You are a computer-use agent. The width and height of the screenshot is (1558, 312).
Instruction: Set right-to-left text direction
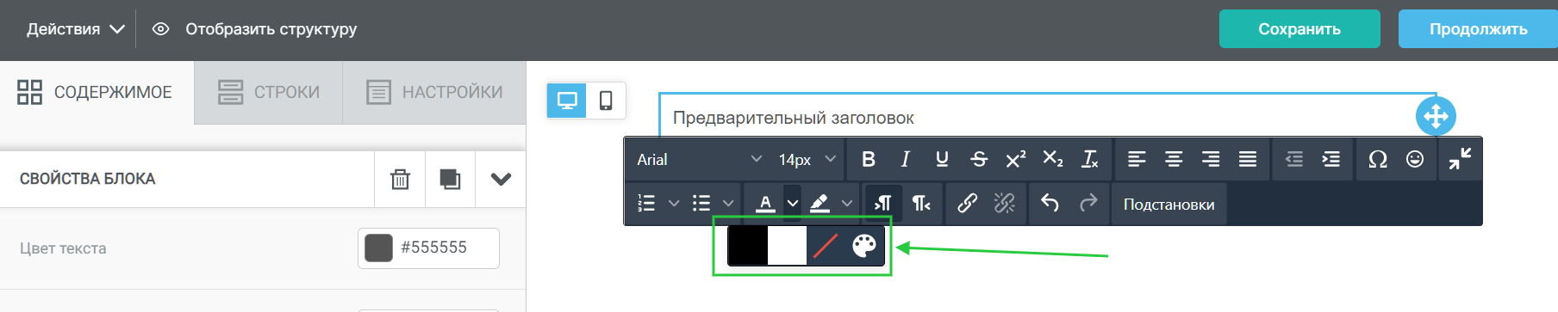[x=921, y=204]
